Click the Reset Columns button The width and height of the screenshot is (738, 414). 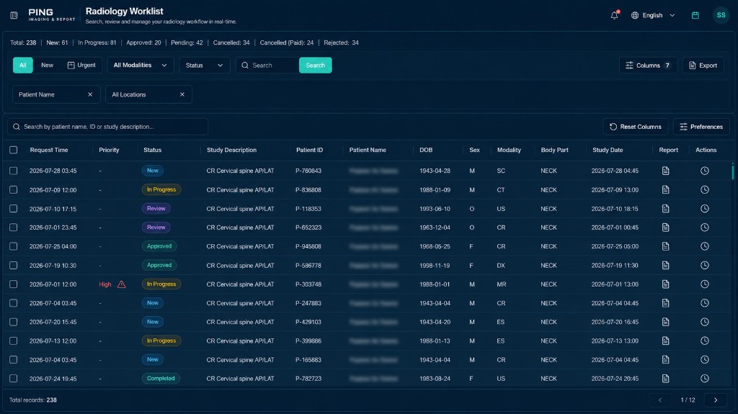point(635,127)
